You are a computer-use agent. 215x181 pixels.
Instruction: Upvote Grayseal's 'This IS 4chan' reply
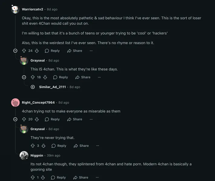pos(33,77)
